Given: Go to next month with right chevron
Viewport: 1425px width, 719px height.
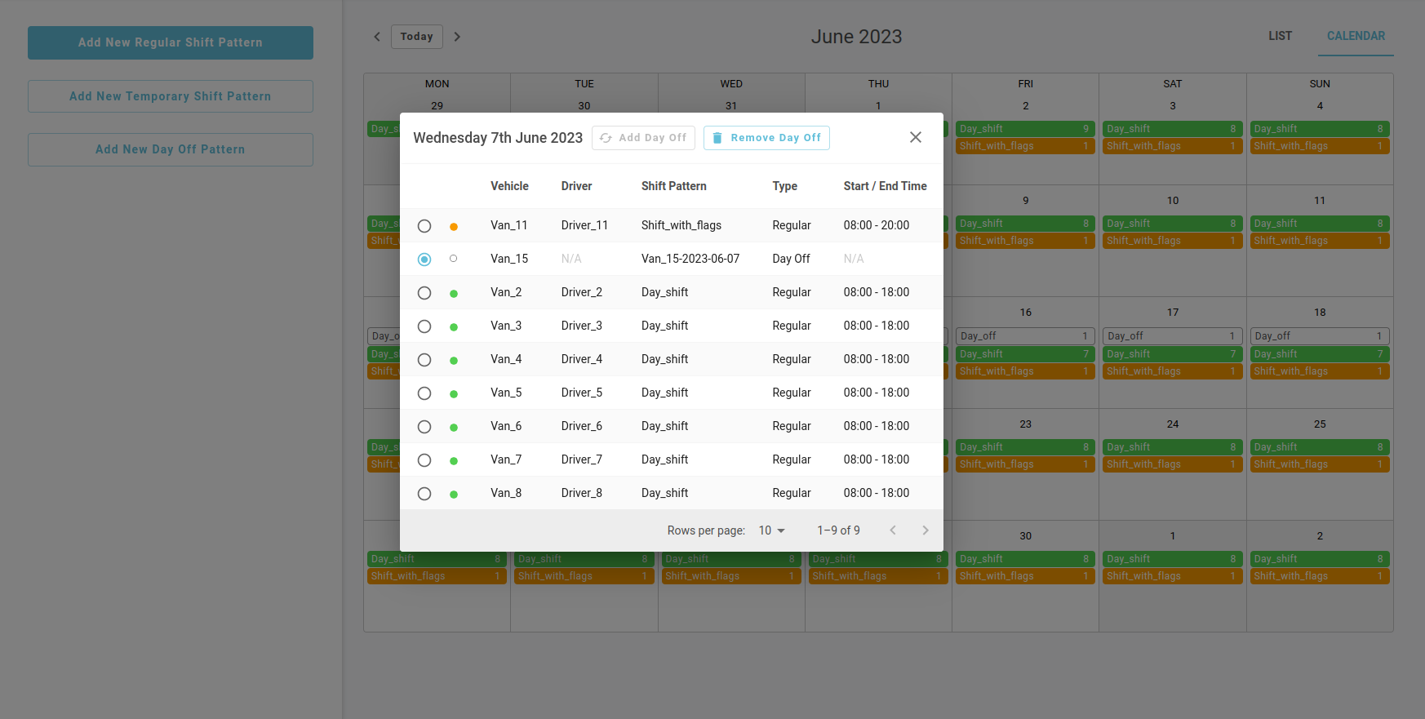Looking at the screenshot, I should point(457,37).
